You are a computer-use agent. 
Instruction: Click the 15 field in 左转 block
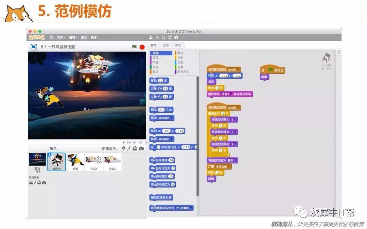pos(165,97)
